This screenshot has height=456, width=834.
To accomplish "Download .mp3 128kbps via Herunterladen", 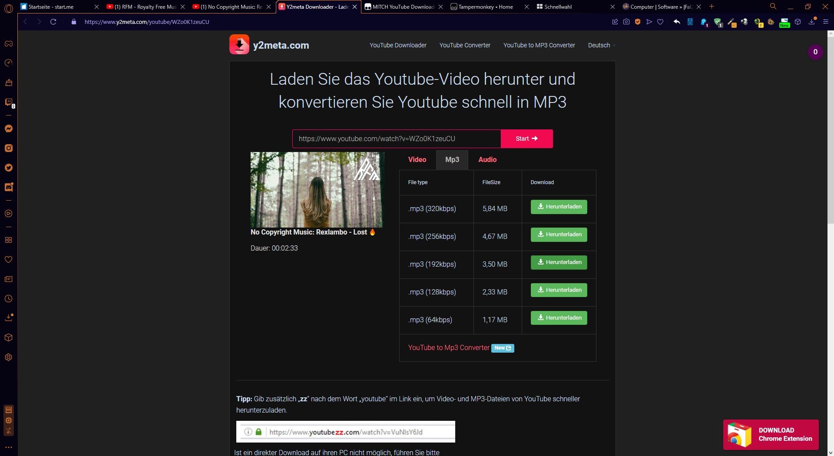I will [559, 290].
